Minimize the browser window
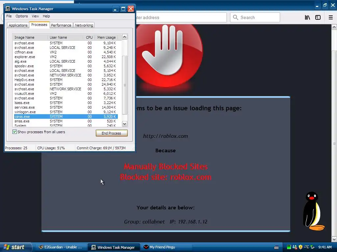The height and width of the screenshot is (252, 337). pyautogui.click(x=317, y=6)
